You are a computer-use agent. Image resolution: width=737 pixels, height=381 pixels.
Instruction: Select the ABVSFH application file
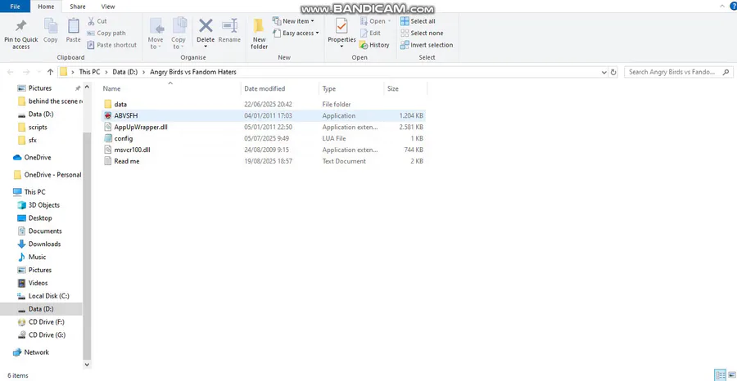pos(263,116)
